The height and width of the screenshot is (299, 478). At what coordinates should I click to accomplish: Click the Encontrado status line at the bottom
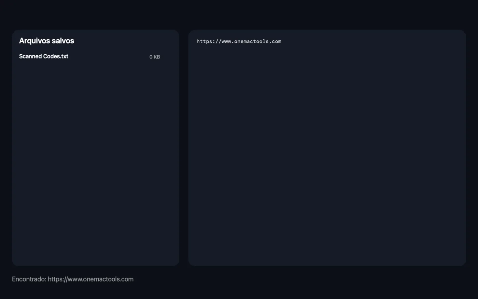click(73, 279)
